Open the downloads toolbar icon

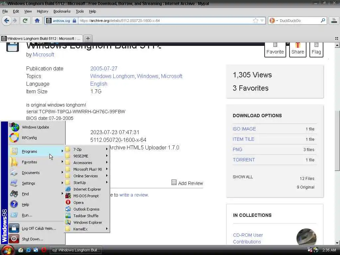coord(334,21)
